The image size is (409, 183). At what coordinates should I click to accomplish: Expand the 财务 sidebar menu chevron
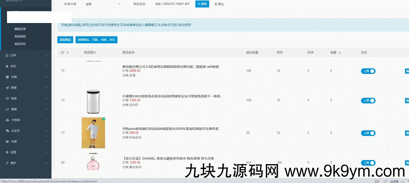(46, 99)
